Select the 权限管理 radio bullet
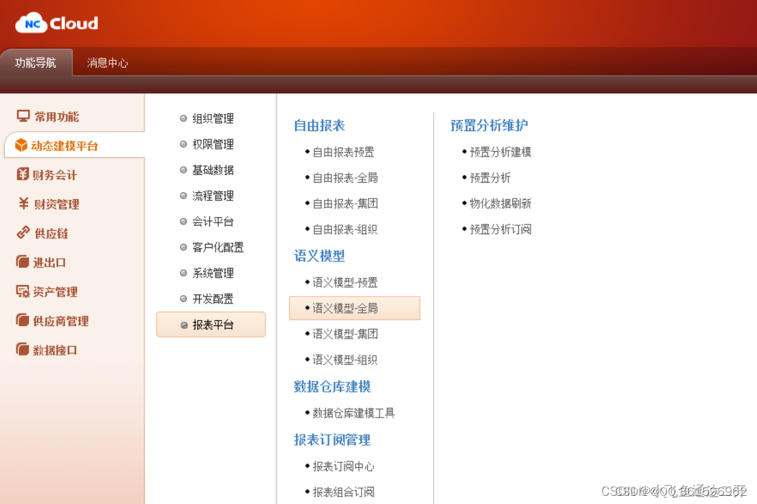Viewport: 757px width, 504px height. coord(183,144)
